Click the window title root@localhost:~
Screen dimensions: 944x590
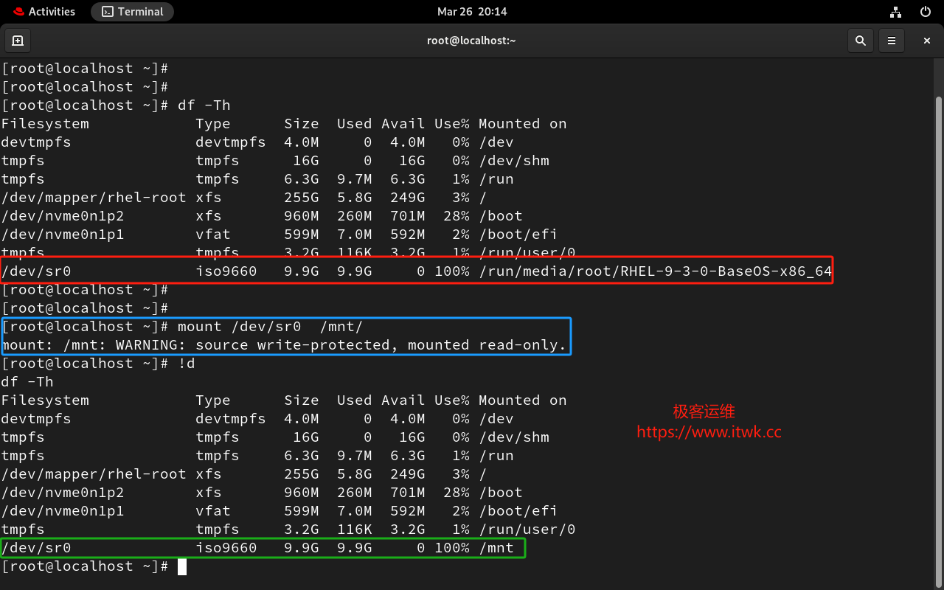coord(471,41)
